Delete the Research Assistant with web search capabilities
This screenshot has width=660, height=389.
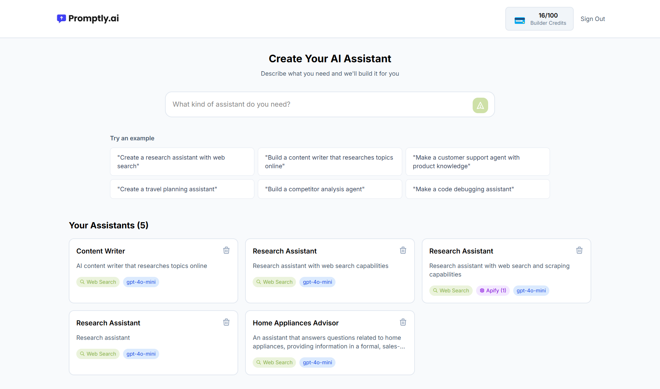(403, 250)
